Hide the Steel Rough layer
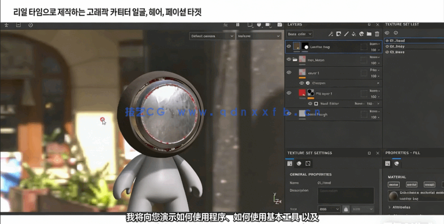Viewport: 444px width, 224px height. click(x=289, y=113)
